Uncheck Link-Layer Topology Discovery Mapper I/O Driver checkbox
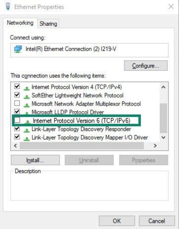The image size is (179, 229). point(17,137)
